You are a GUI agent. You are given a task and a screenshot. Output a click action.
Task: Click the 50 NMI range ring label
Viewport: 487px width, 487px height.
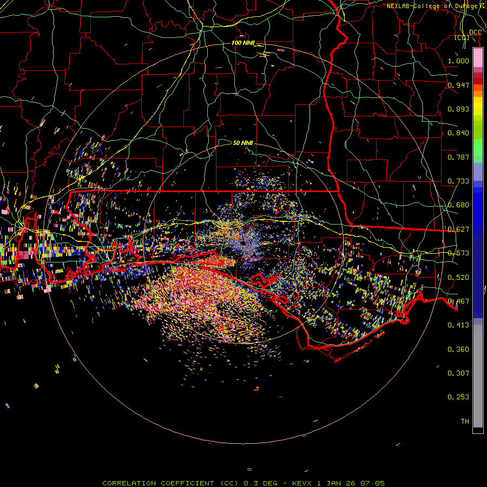click(243, 143)
